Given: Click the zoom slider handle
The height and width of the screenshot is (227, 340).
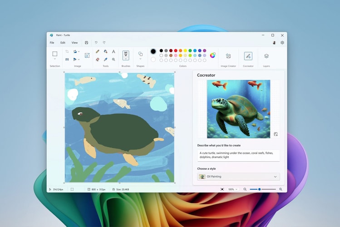Looking at the screenshot, I should click(x=259, y=189).
